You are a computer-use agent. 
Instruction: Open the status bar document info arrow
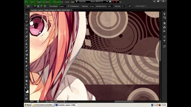(x=64, y=102)
